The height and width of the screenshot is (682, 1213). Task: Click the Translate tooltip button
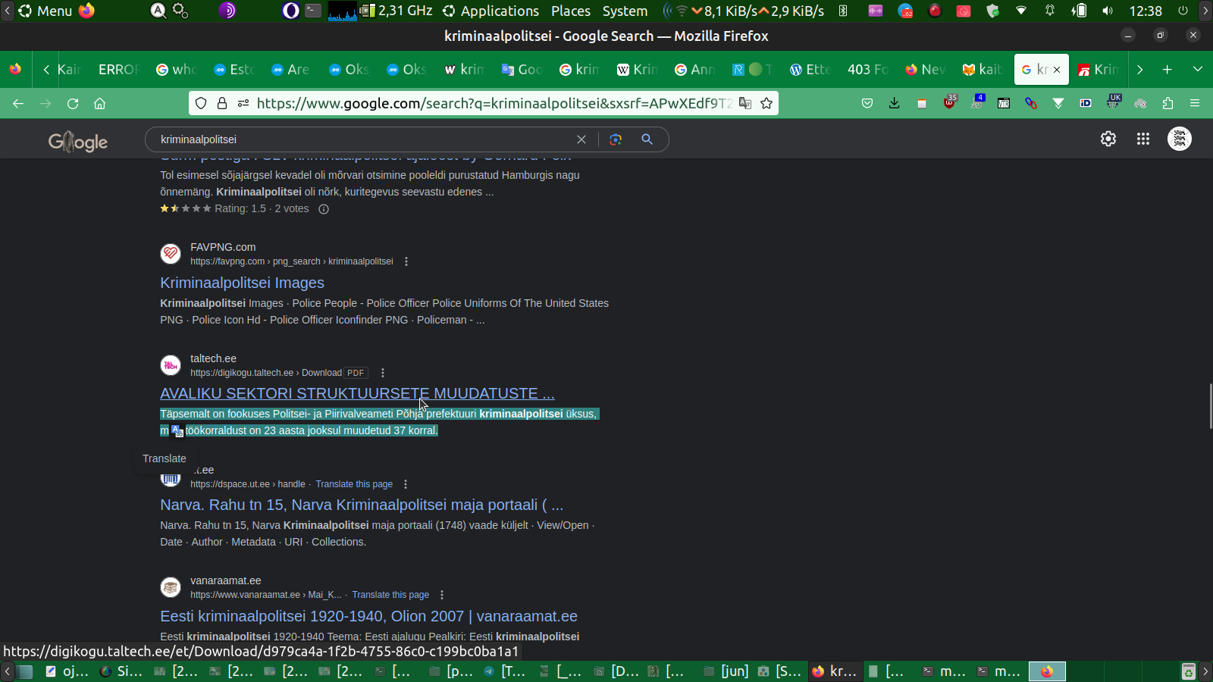[165, 458]
